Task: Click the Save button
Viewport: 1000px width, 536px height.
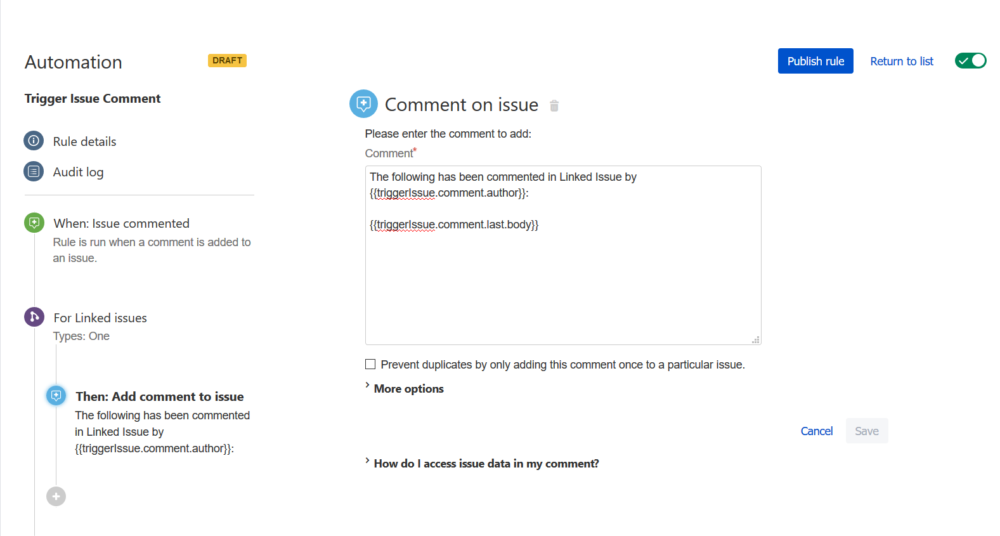Action: pos(867,431)
